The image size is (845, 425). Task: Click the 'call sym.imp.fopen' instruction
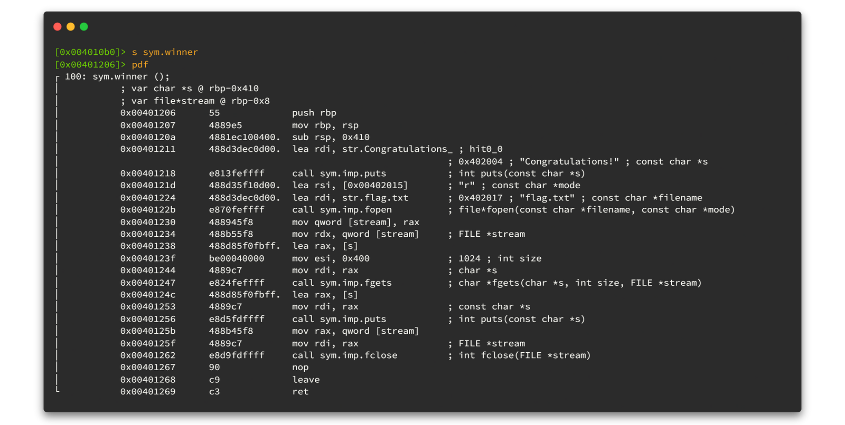(342, 210)
